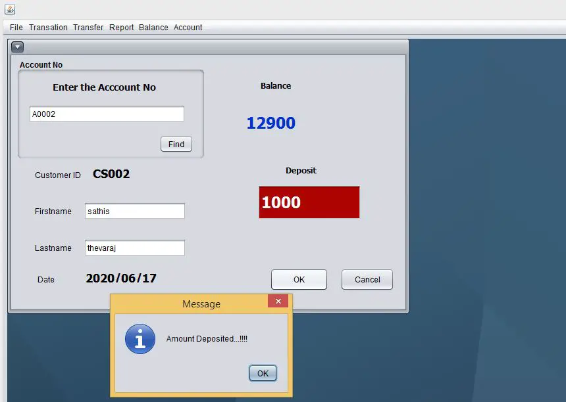Open the Account menu
The height and width of the screenshot is (402, 566).
point(188,28)
